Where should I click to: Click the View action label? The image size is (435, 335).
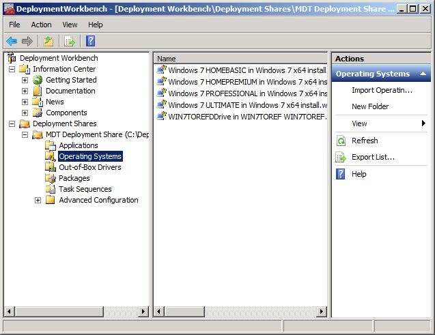(x=359, y=123)
